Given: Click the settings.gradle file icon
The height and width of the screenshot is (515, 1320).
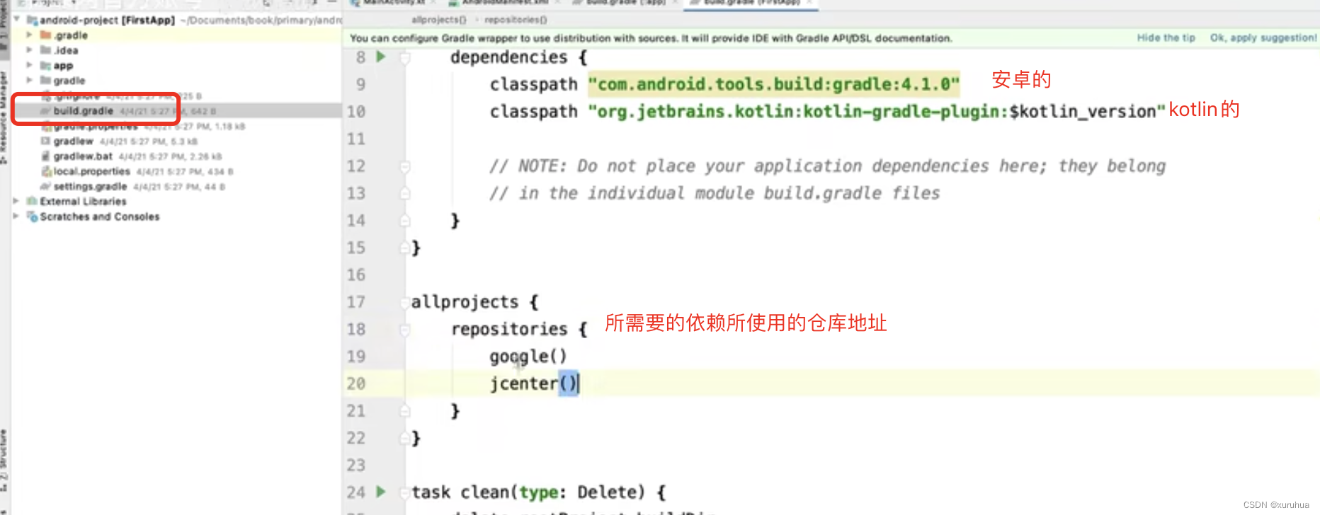Looking at the screenshot, I should 45,186.
